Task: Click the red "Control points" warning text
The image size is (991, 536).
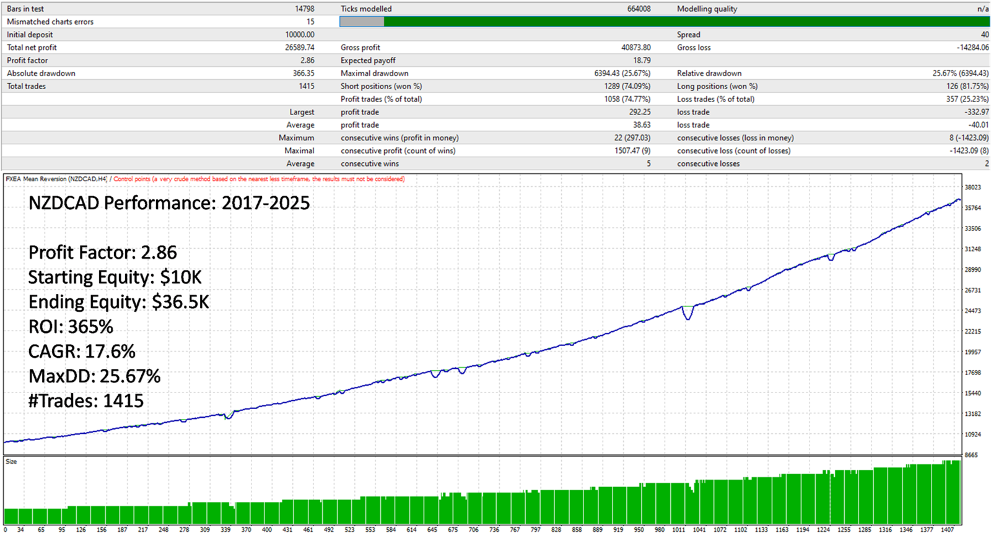Action: coord(259,179)
